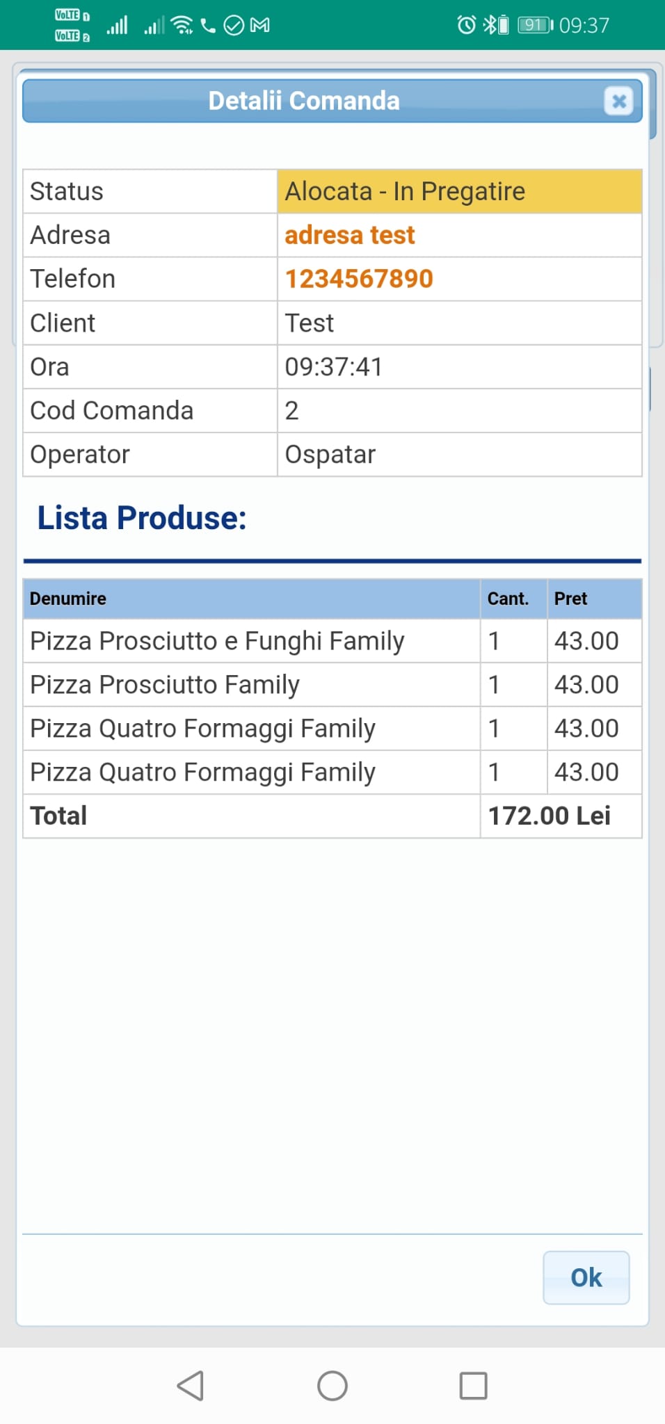
Task: Close the Detalii Comanda dialog
Action: pos(618,102)
